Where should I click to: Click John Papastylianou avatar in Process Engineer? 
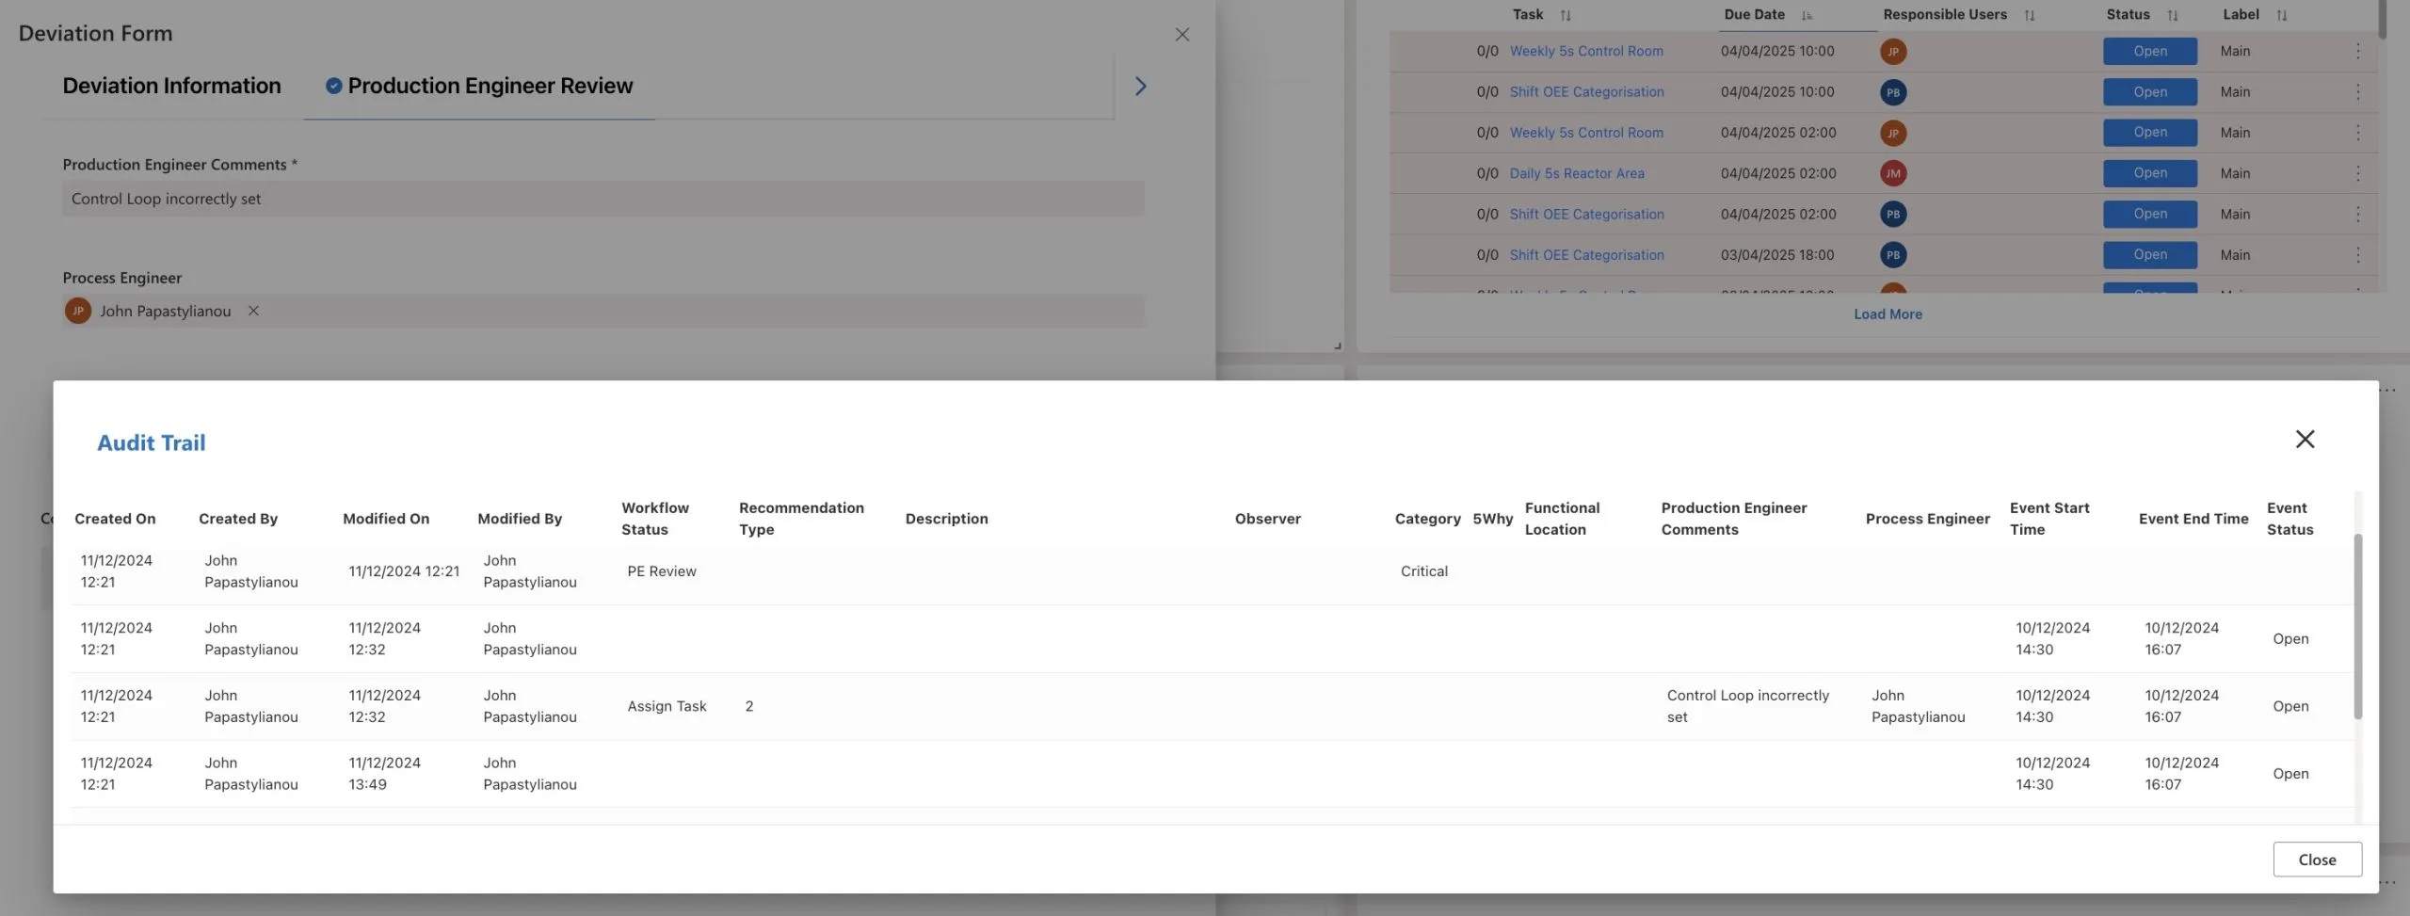pos(78,311)
